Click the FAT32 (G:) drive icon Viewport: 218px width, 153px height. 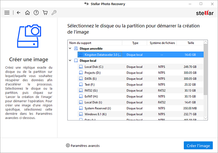81,90
